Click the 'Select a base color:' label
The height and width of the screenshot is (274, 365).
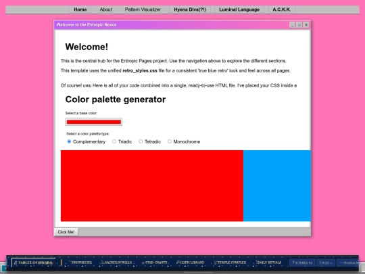coord(81,113)
